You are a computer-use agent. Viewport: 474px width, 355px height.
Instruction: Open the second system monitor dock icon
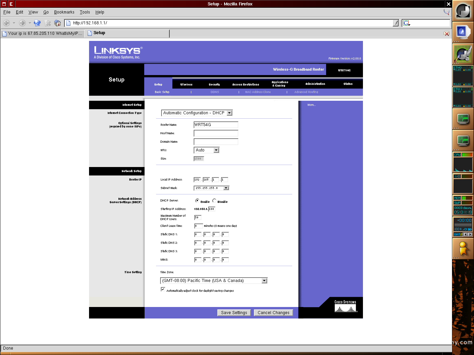[x=463, y=140]
